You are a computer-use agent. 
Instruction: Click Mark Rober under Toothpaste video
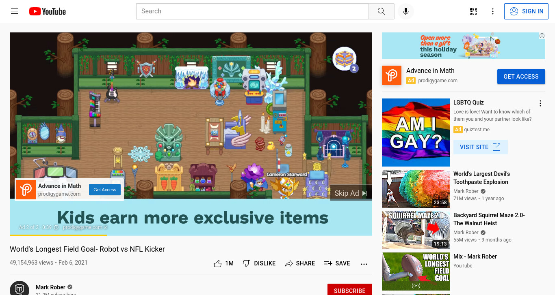(466, 191)
